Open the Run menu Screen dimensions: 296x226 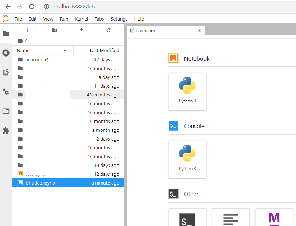point(64,19)
